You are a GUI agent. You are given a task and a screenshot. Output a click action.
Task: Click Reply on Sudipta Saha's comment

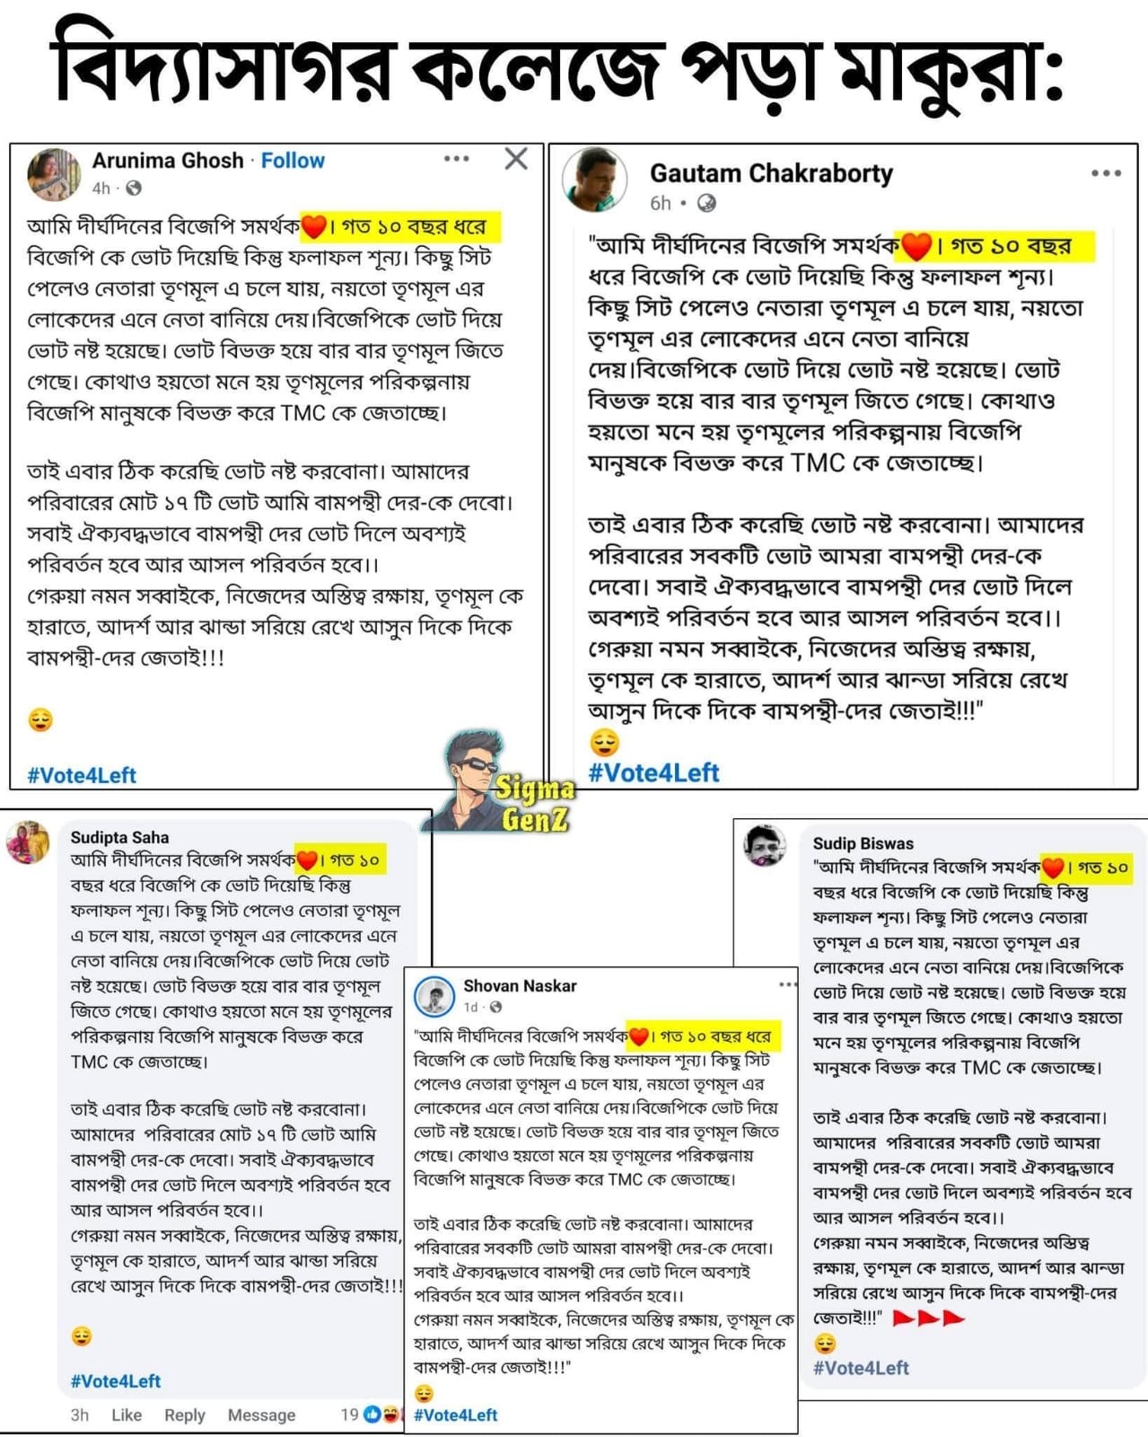coord(185,1415)
